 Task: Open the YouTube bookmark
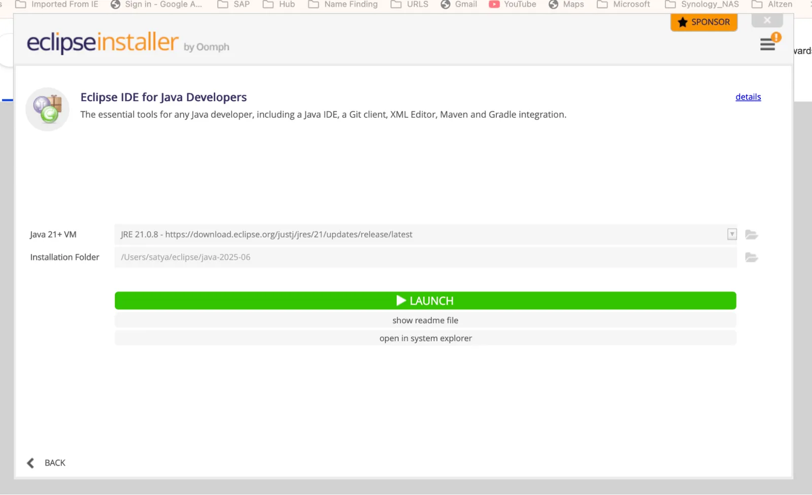513,4
